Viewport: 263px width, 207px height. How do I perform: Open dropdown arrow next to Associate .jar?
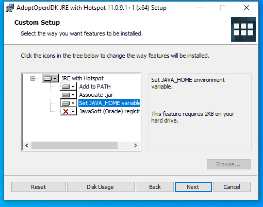click(73, 95)
